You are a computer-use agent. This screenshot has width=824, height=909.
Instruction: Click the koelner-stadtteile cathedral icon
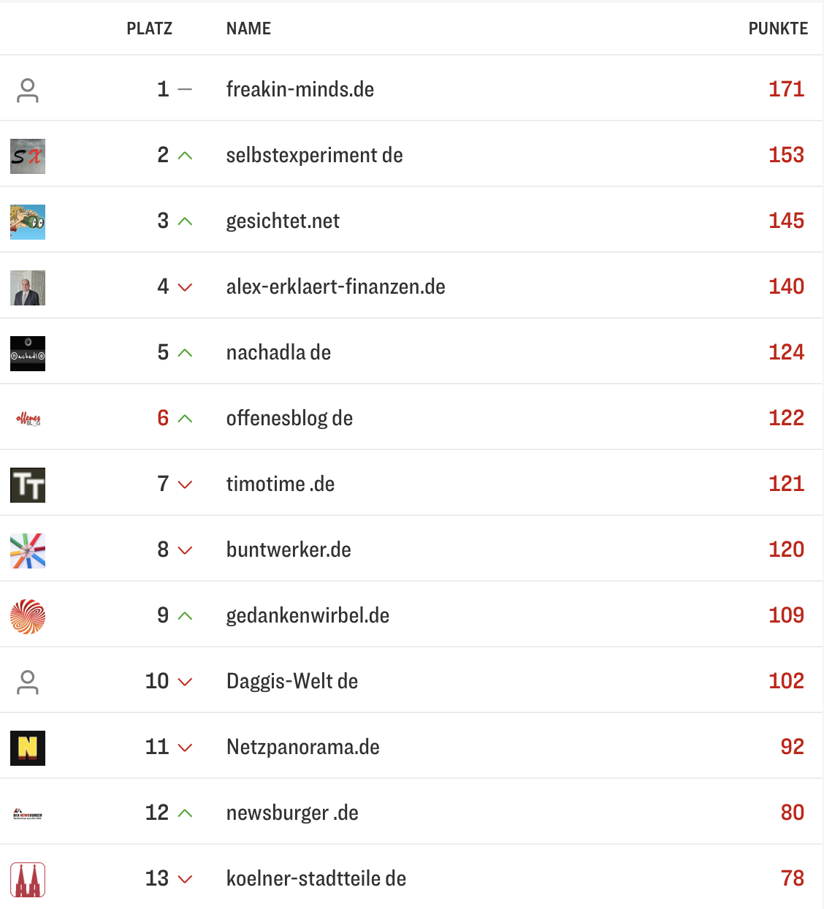28,880
